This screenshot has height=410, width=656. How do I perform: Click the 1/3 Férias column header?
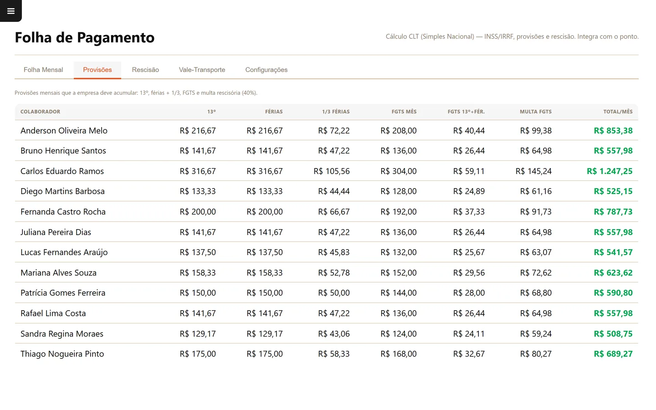(336, 112)
